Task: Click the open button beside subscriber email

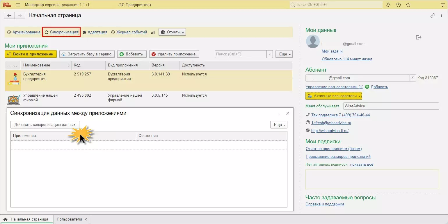Action: 413,78
